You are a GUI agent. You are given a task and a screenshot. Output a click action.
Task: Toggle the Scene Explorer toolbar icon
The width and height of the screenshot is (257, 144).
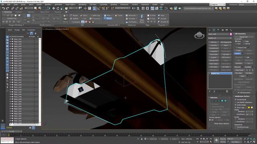[143, 8]
